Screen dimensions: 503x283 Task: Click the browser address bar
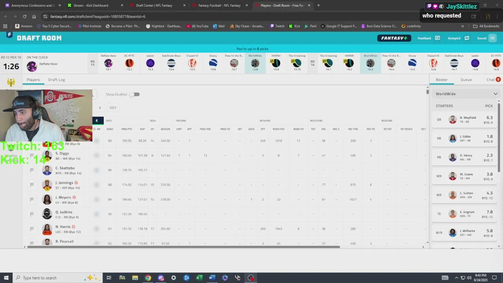pyautogui.click(x=251, y=17)
